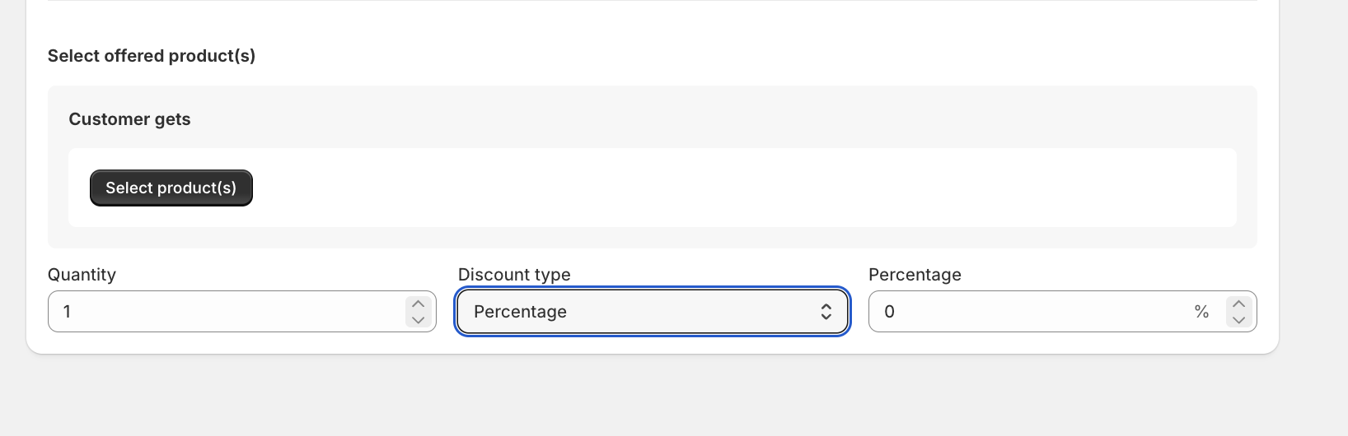The image size is (1348, 436).
Task: Increase percentage with the up arrow
Action: [1238, 304]
